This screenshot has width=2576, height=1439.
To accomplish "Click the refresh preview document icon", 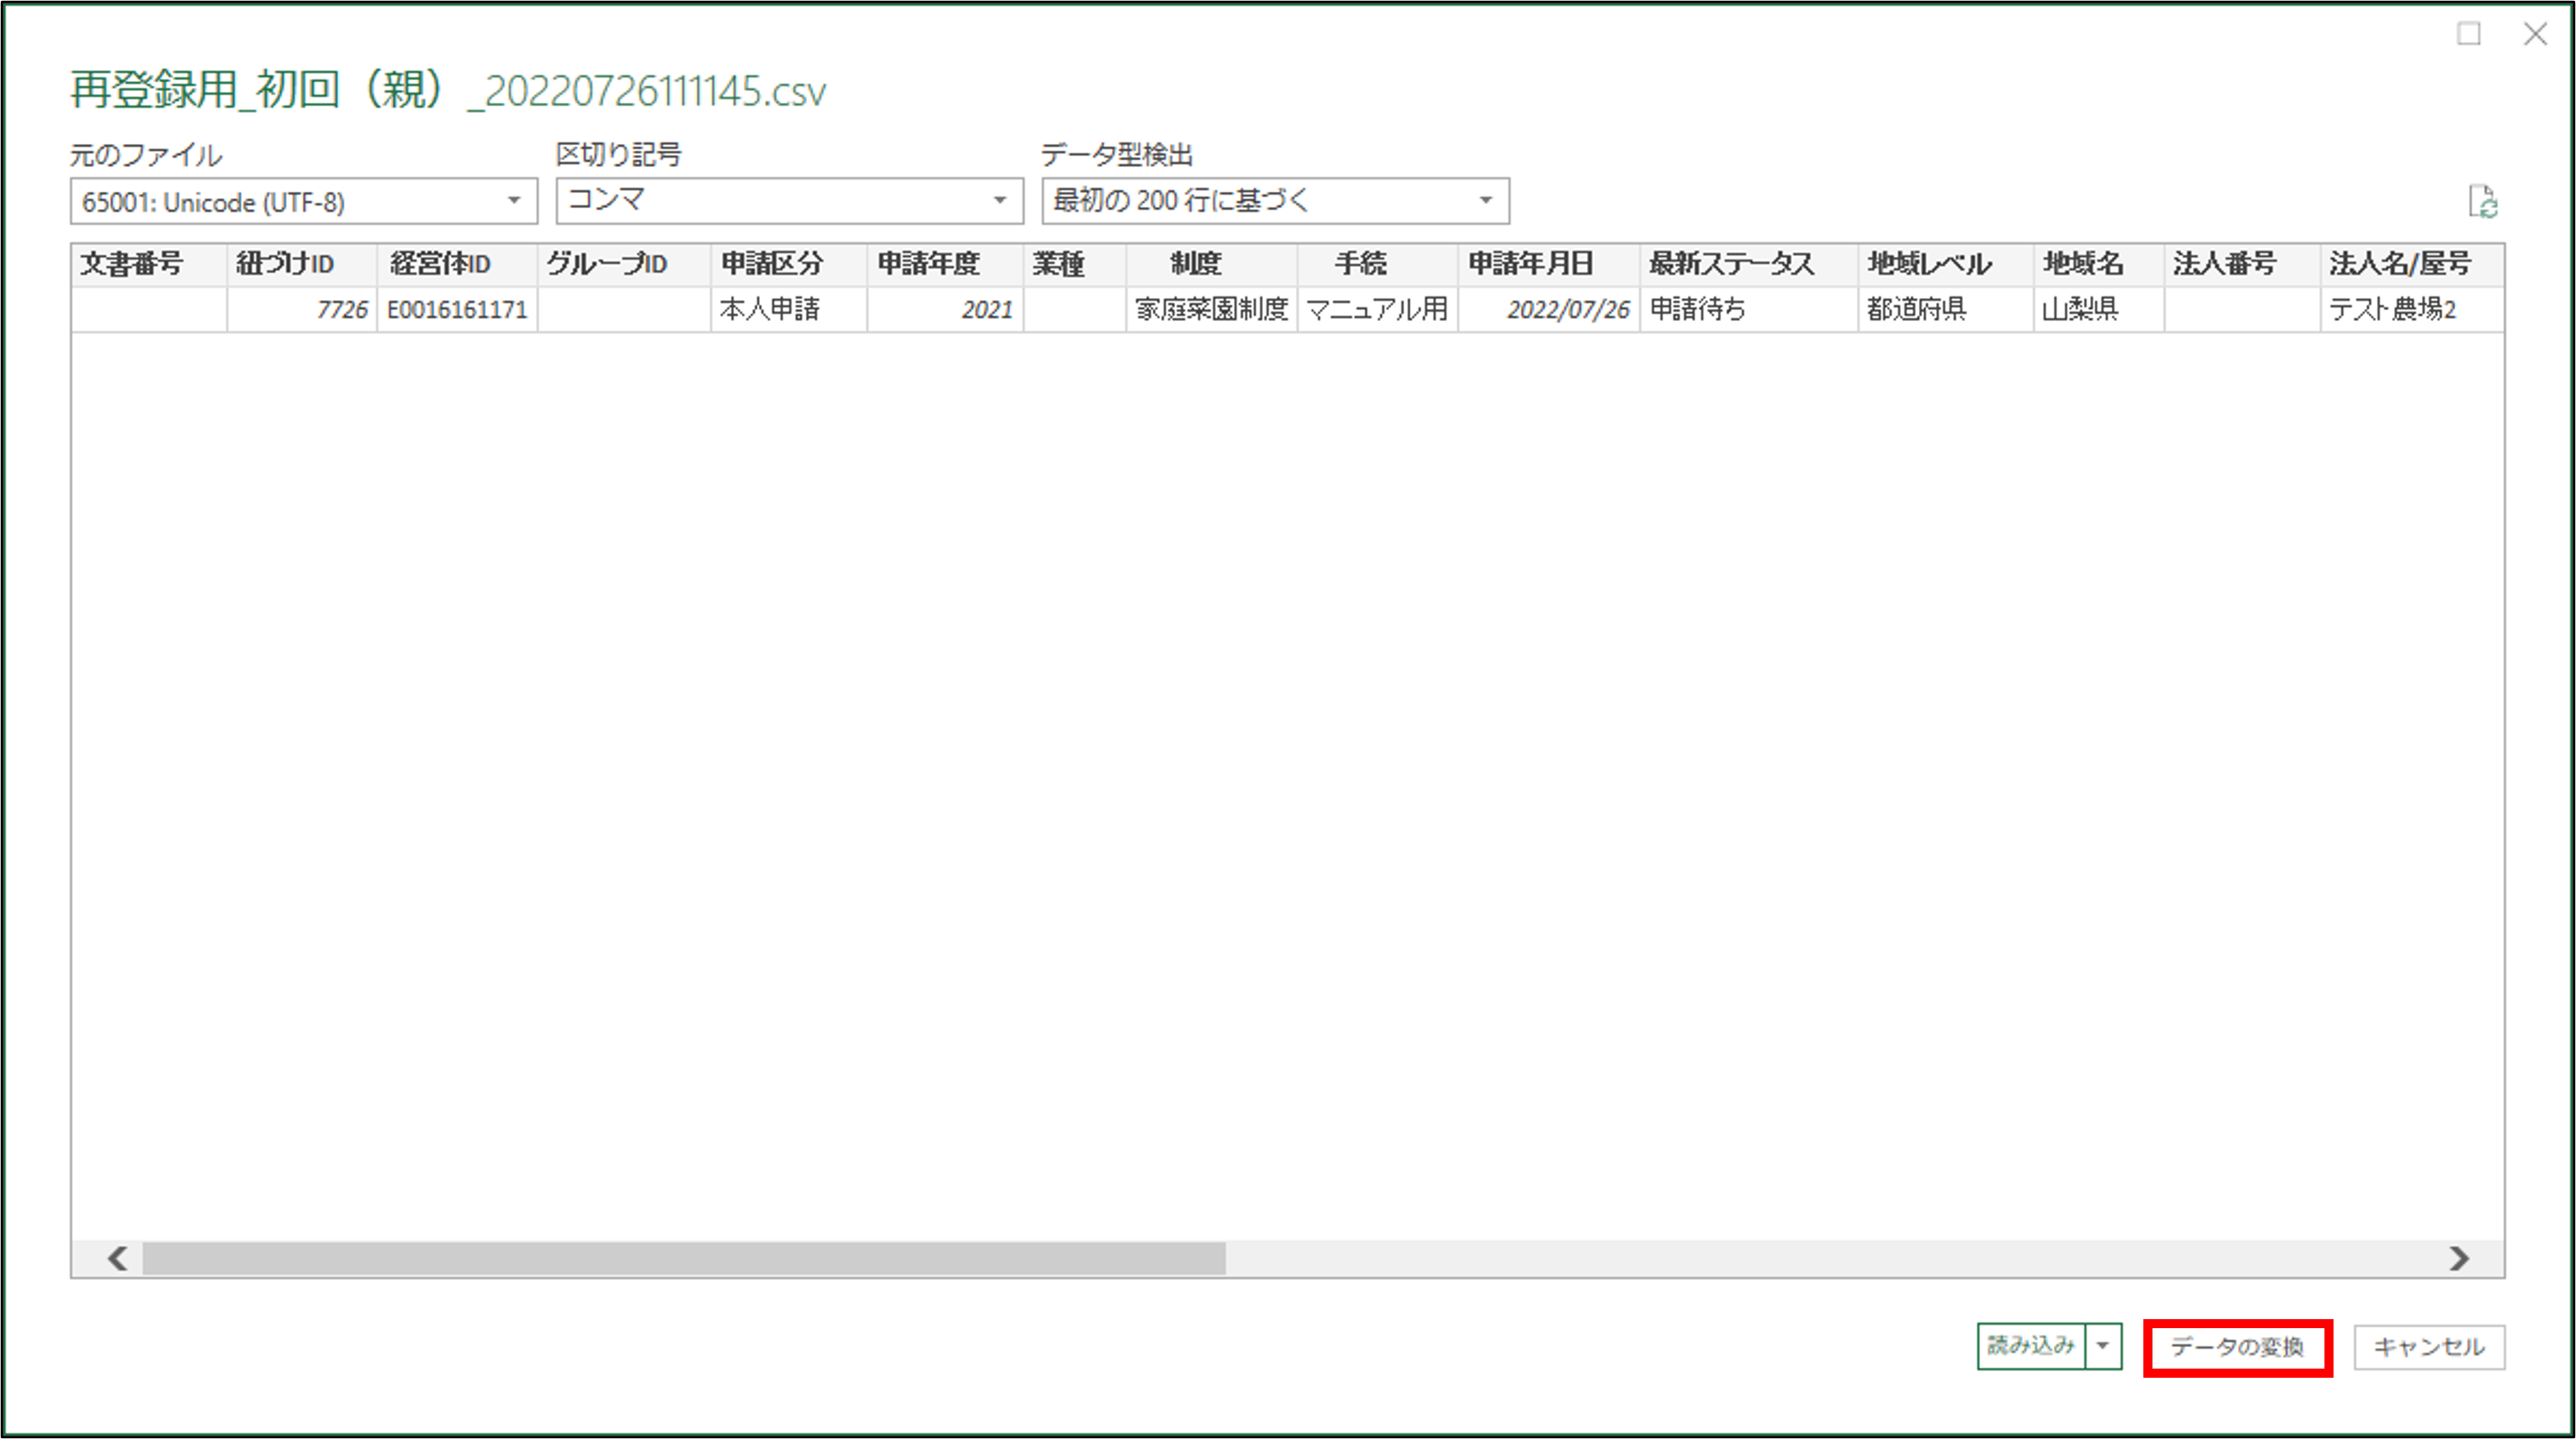I will click(2482, 202).
